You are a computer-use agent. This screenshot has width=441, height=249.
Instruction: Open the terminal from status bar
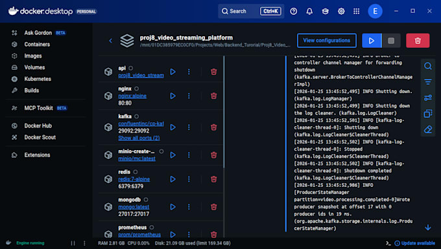pyautogui.click(x=388, y=243)
